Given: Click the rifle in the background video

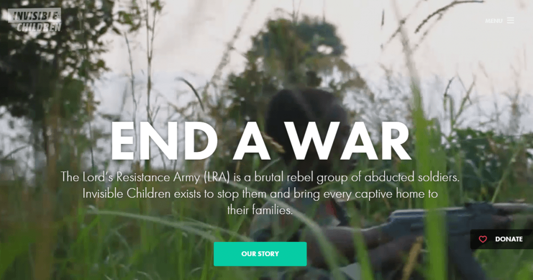Looking at the screenshot, I should [x=455, y=225].
